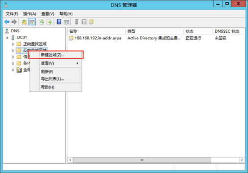This screenshot has width=248, height=173.
Task: Expand the fourth folder under DC01
Action: (x=13, y=64)
